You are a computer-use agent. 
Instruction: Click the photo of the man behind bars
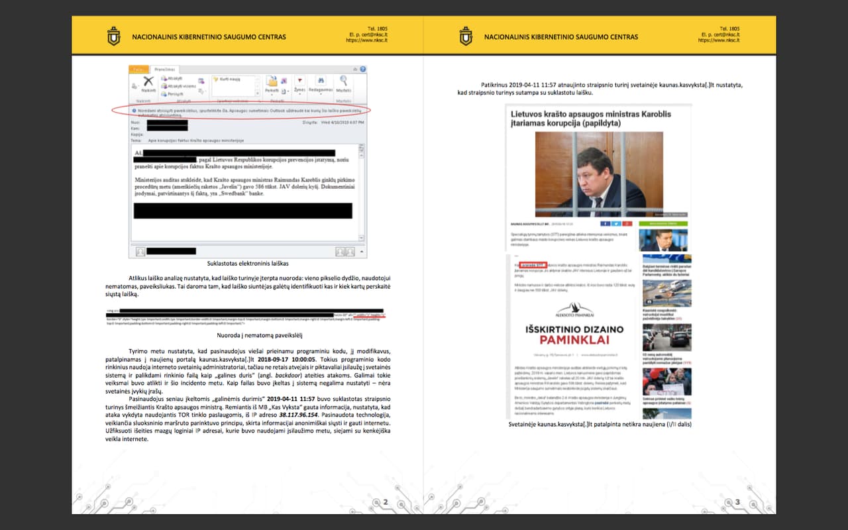coord(599,174)
